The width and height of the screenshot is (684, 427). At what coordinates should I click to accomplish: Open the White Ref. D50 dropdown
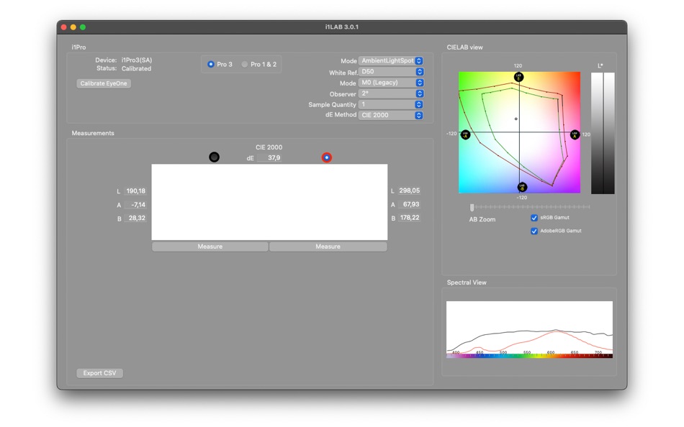[390, 71]
